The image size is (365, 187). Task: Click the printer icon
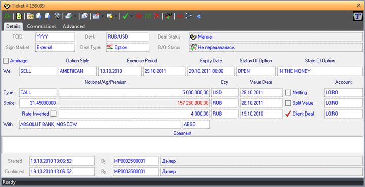tap(69, 16)
